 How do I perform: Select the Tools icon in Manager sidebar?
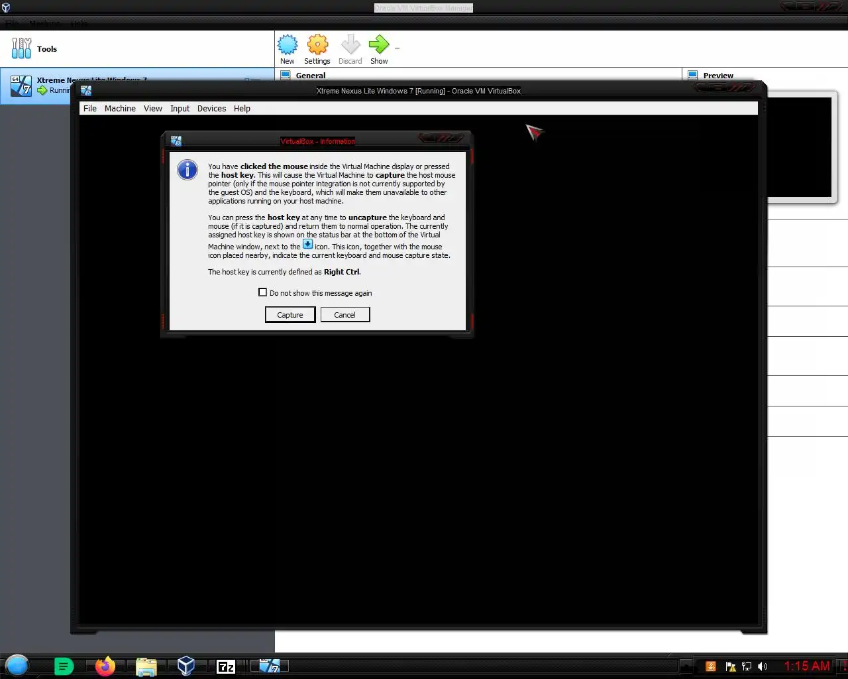coord(21,48)
